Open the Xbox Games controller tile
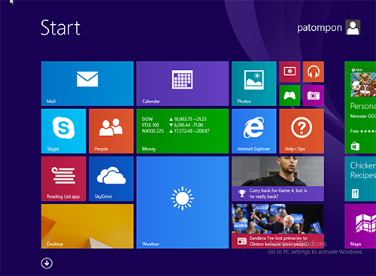This screenshot has width=376, height=276. (290, 96)
